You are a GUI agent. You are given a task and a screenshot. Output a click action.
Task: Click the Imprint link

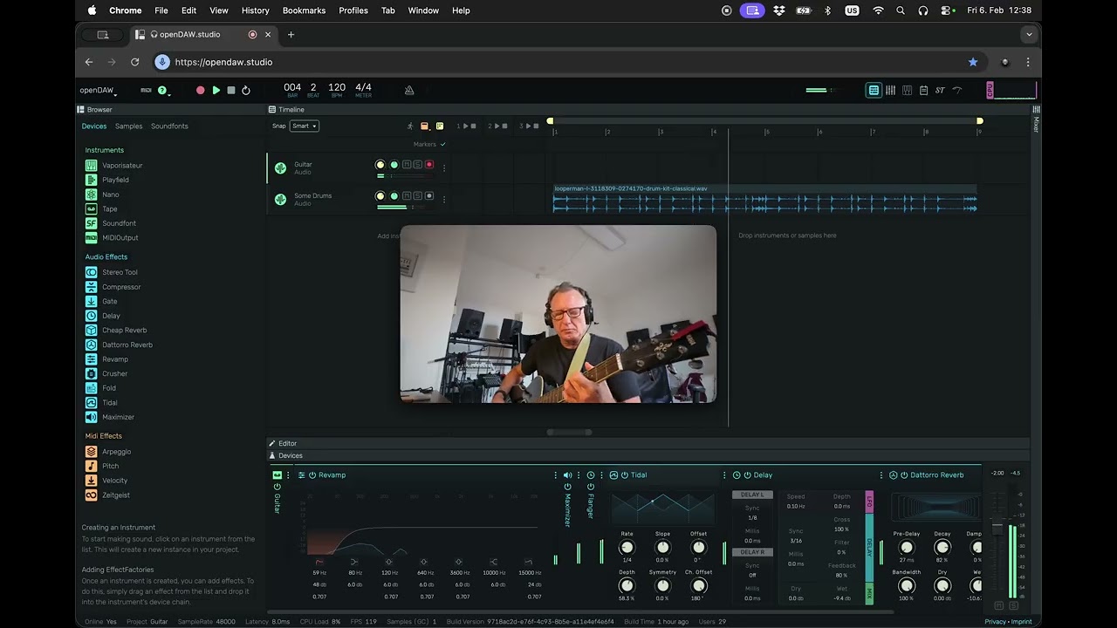(x=1021, y=622)
